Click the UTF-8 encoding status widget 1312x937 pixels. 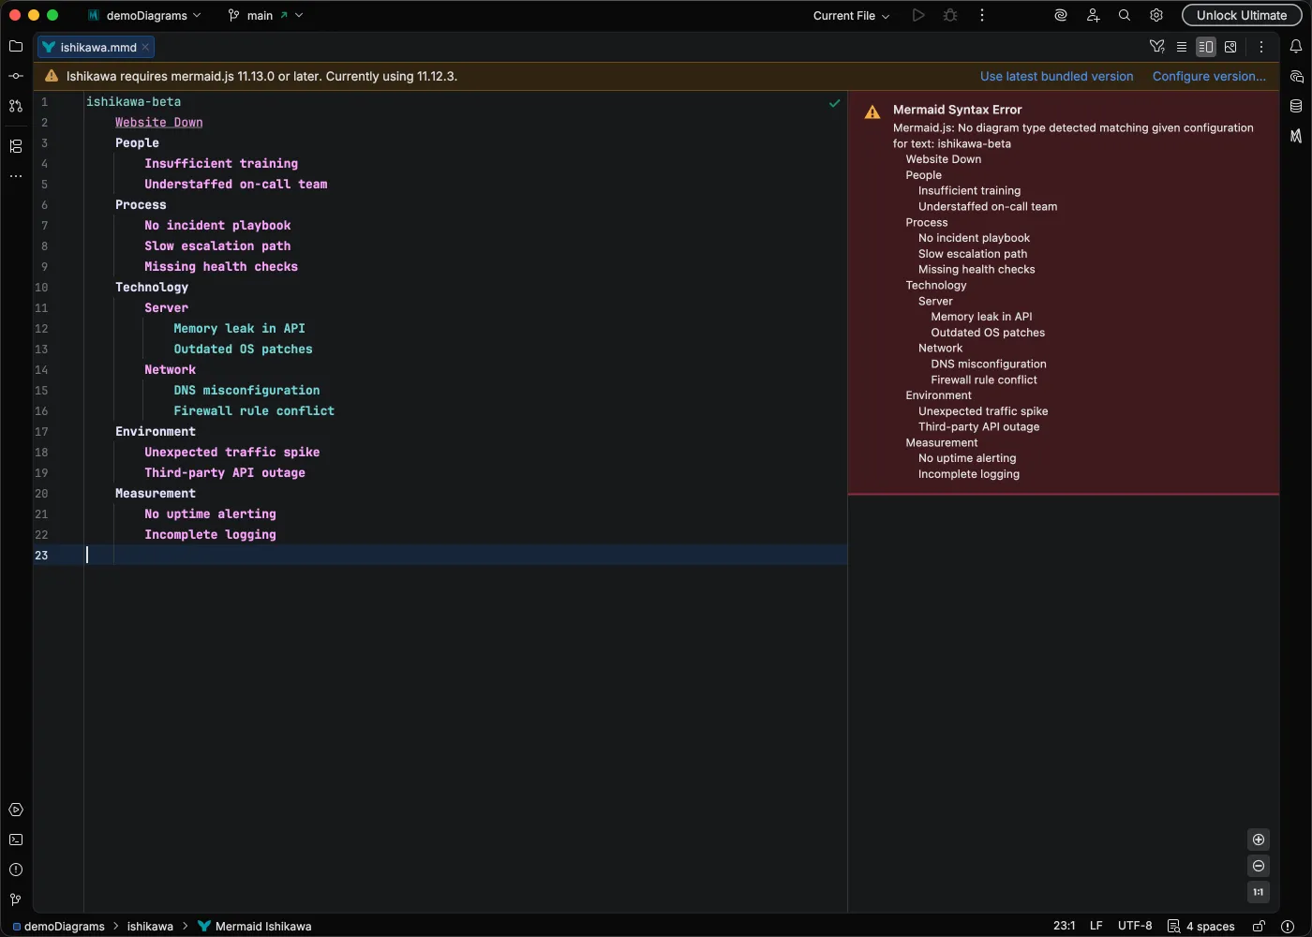1134,926
